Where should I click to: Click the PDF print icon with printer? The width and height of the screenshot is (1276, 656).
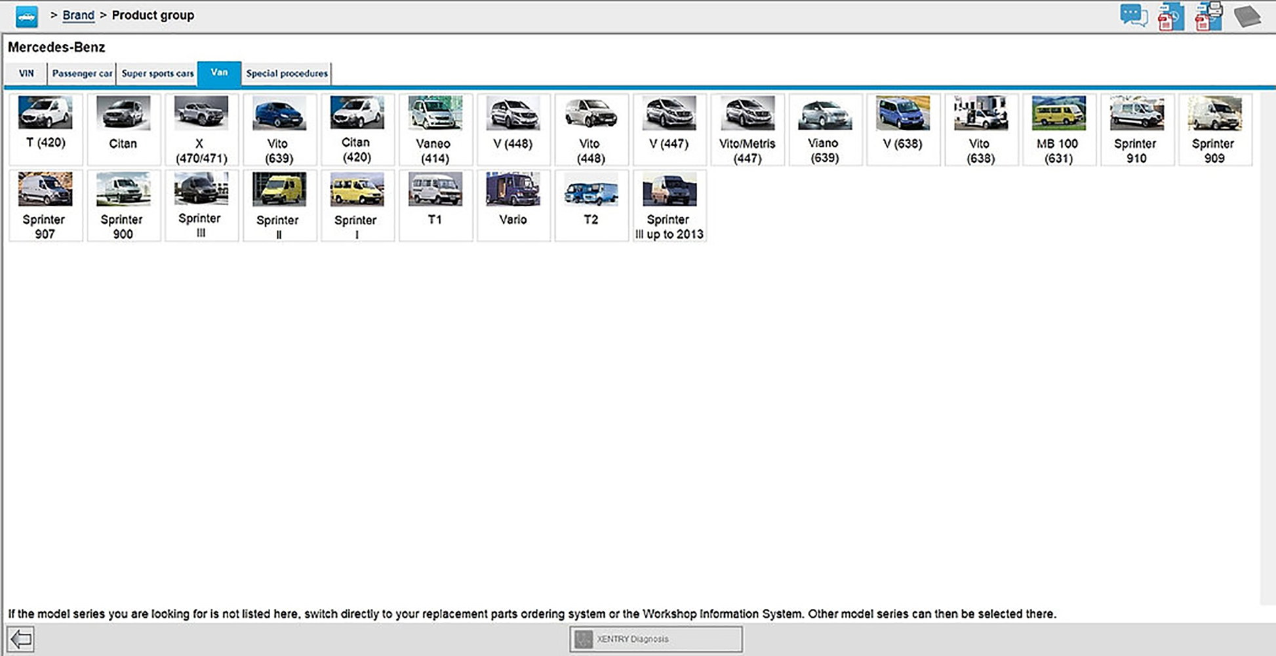[x=1208, y=16]
